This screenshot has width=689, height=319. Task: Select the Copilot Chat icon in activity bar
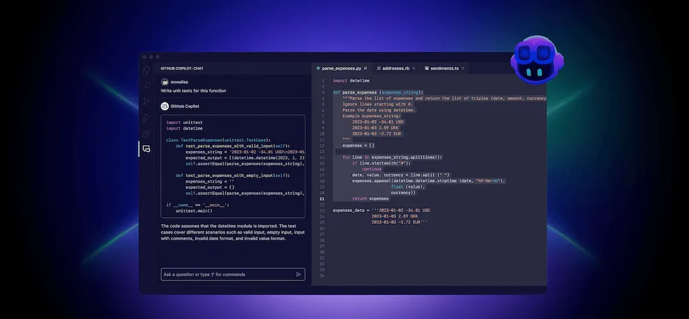[x=146, y=149]
